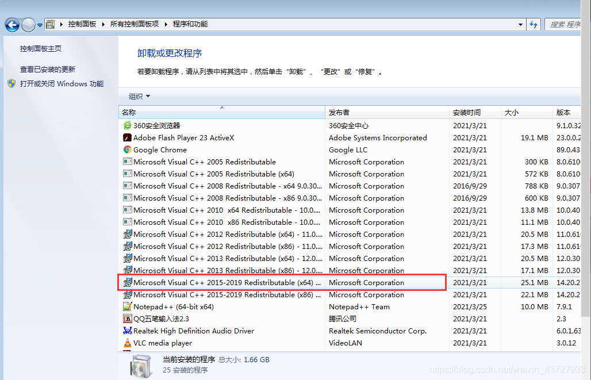Image resolution: width=591 pixels, height=380 pixels.
Task: Click 所有控制面板项 breadcrumb segment
Action: click(x=134, y=24)
